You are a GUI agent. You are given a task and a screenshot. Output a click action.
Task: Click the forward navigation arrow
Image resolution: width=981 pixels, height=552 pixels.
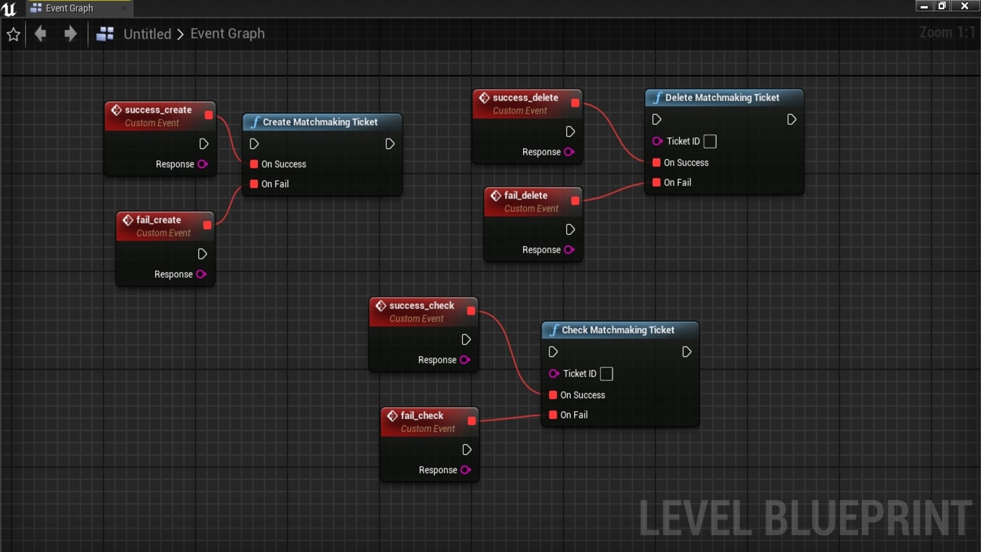[x=70, y=34]
